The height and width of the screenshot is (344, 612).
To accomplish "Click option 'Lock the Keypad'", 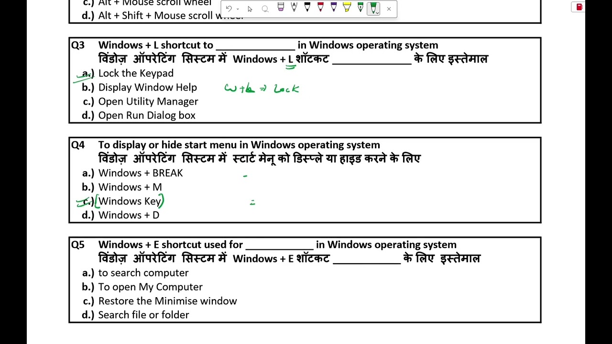I will (136, 73).
